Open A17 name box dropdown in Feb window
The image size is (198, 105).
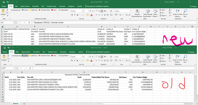click(x=13, y=68)
